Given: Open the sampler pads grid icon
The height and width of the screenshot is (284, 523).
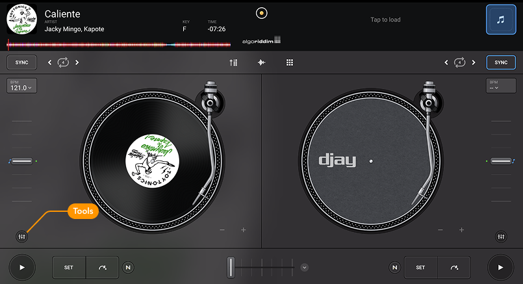Looking at the screenshot, I should (x=290, y=62).
